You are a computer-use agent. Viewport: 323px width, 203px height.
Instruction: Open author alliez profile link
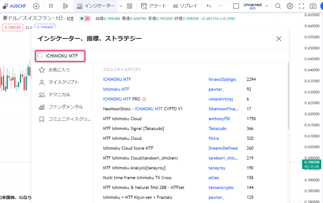pyautogui.click(x=214, y=178)
